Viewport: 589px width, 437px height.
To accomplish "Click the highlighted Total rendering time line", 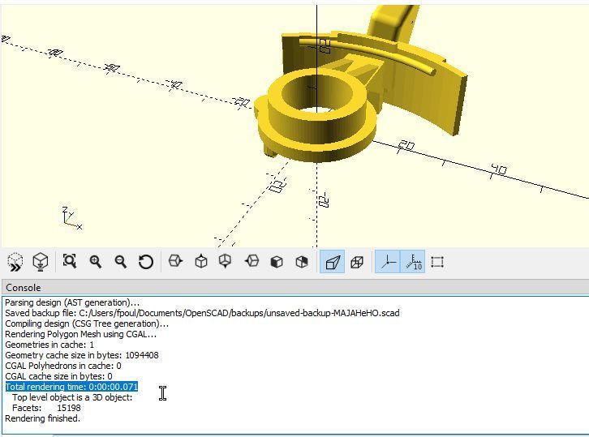I will pos(71,387).
